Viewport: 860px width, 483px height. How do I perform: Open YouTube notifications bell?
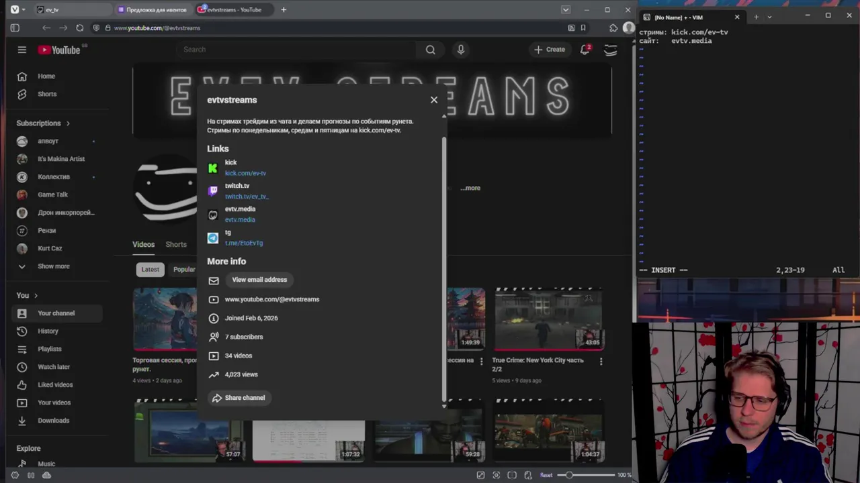coord(585,49)
